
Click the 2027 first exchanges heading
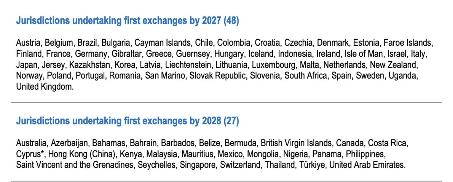tap(127, 21)
